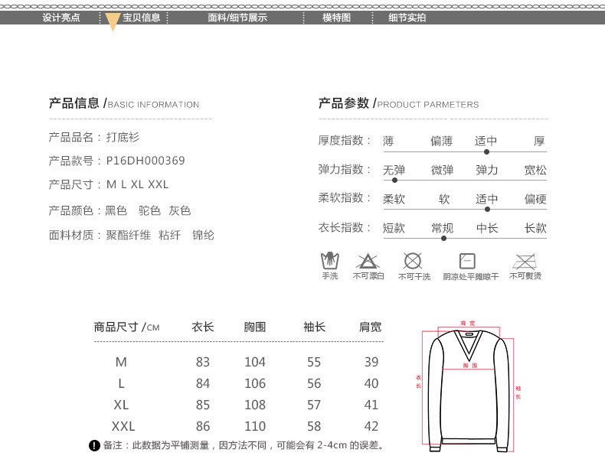Open the 面料/细节展示 tab
This screenshot has height=472, width=605.
point(237,18)
